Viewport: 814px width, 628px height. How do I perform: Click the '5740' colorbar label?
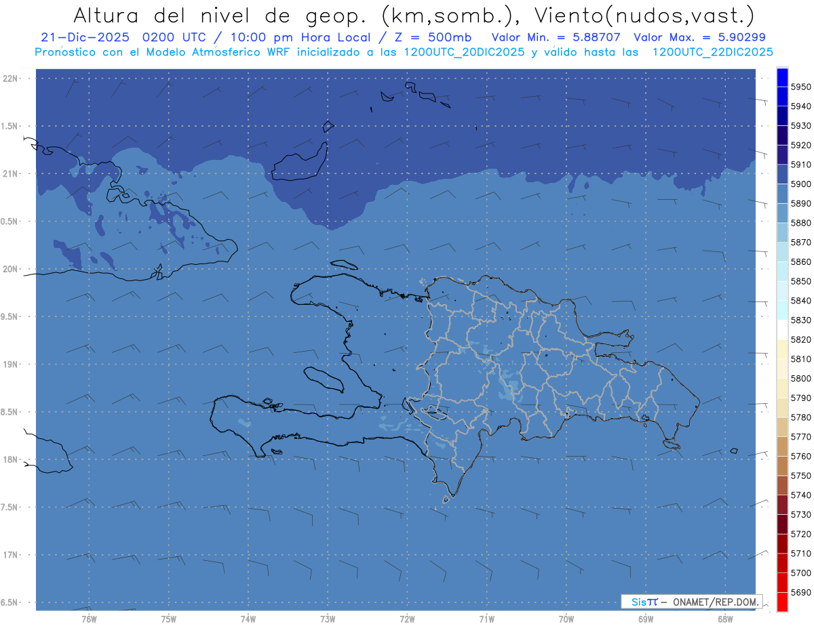(x=801, y=495)
